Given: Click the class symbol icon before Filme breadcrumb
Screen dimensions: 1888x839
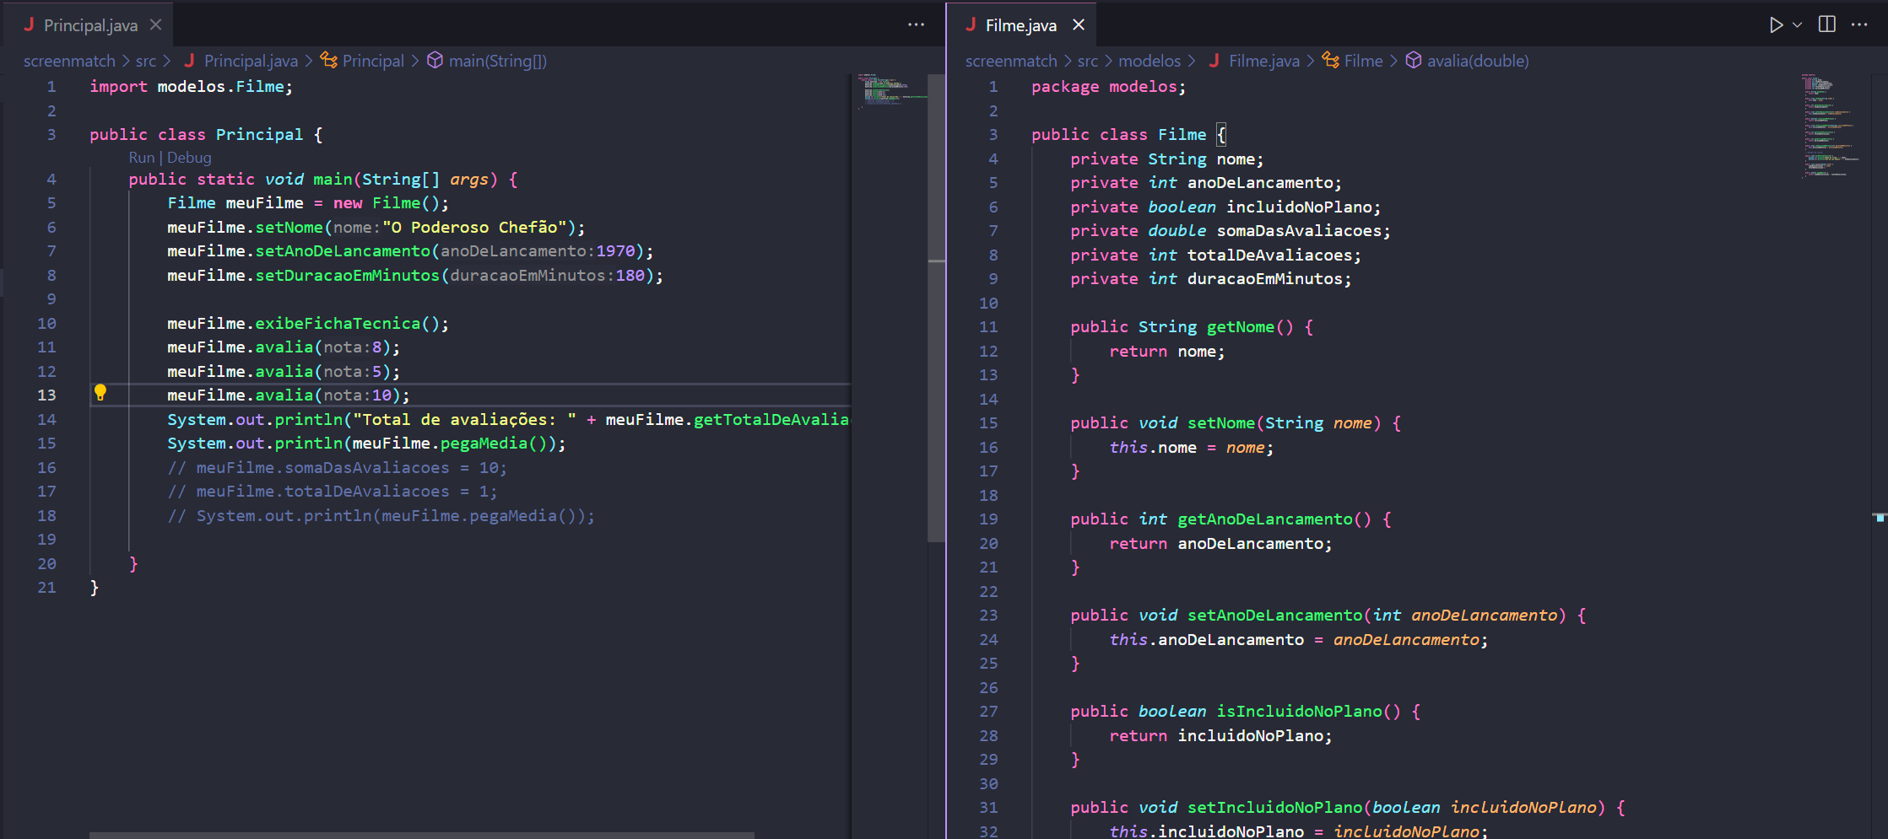Looking at the screenshot, I should 1330,60.
